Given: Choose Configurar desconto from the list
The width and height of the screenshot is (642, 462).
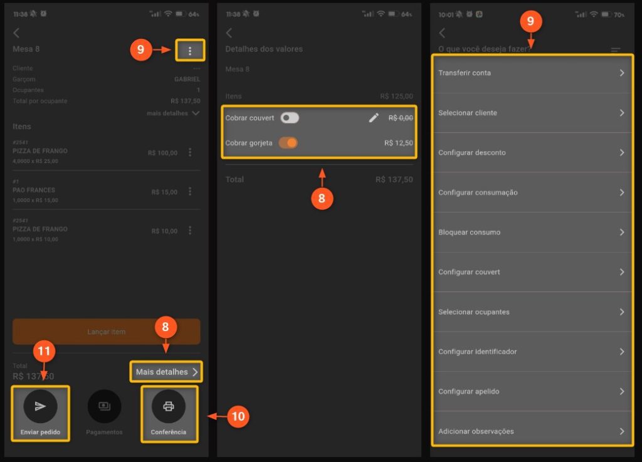Looking at the screenshot, I should 532,153.
